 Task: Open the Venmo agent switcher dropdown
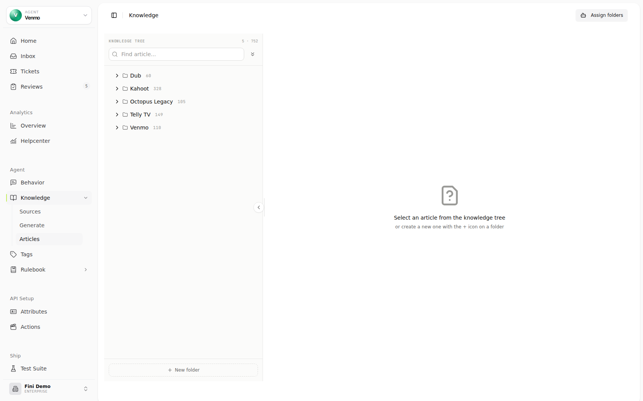(x=49, y=15)
